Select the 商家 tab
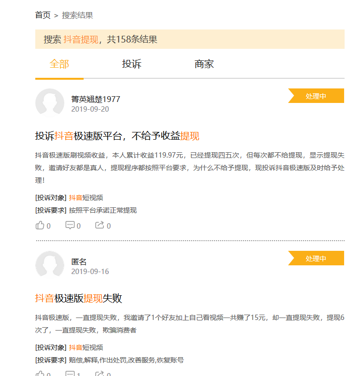 click(x=204, y=64)
